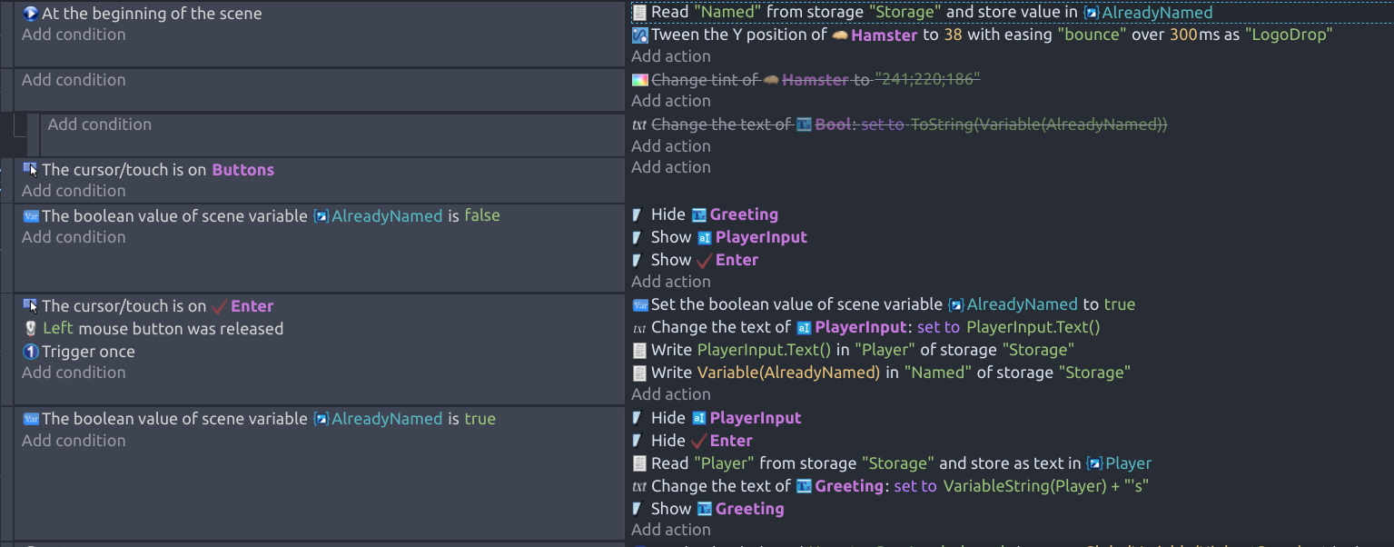1394x547 pixels.
Task: Click the tint color icon on disabled Hamster action
Action: [639, 80]
